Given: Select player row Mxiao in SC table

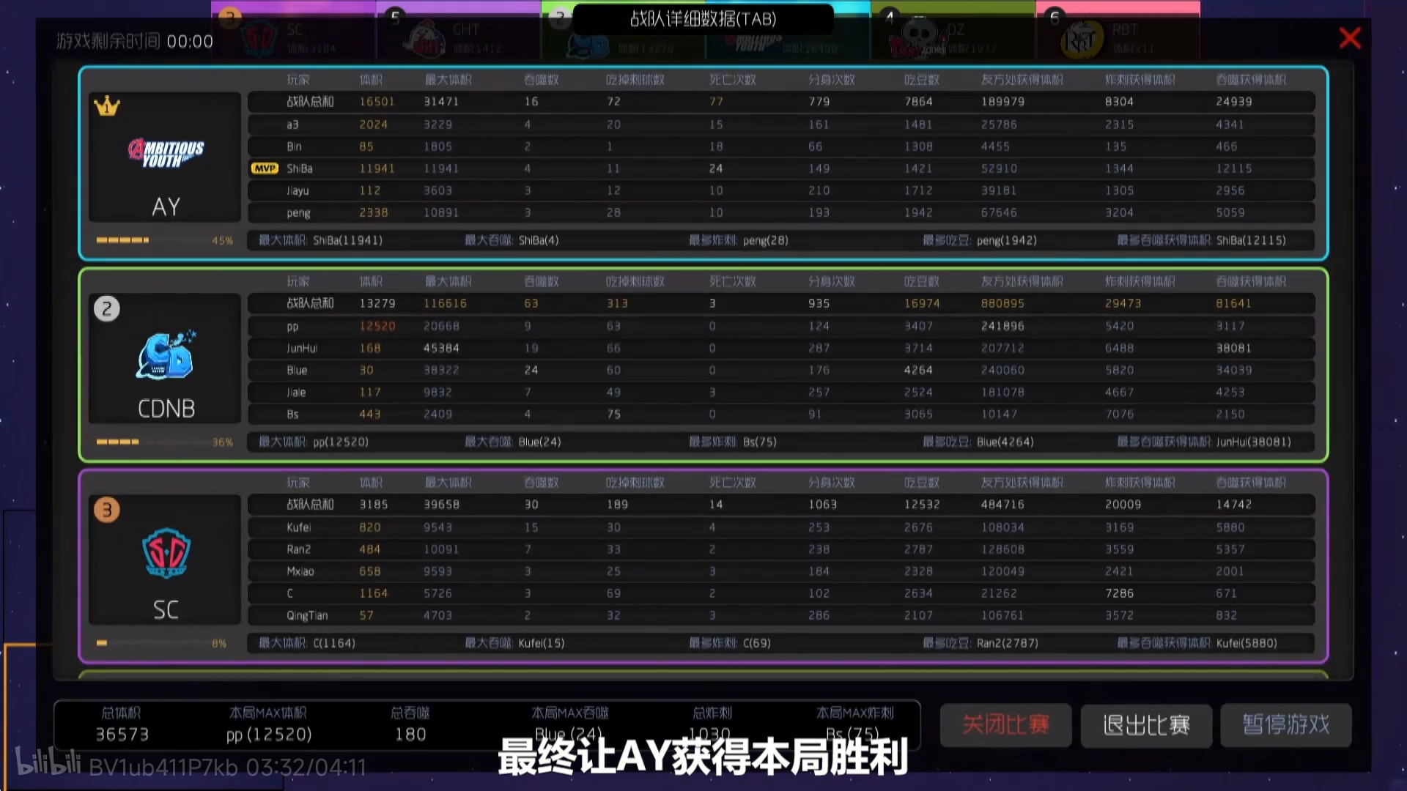Looking at the screenshot, I should click(781, 571).
